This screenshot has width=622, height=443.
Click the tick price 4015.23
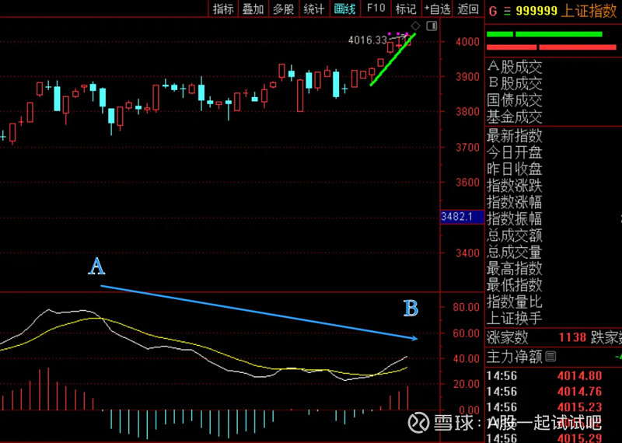pyautogui.click(x=579, y=407)
